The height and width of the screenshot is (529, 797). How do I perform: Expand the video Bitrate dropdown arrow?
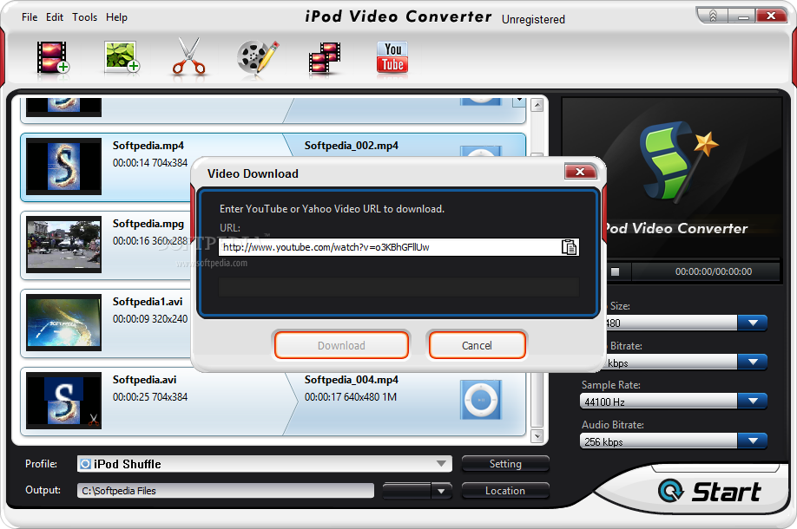(x=753, y=362)
